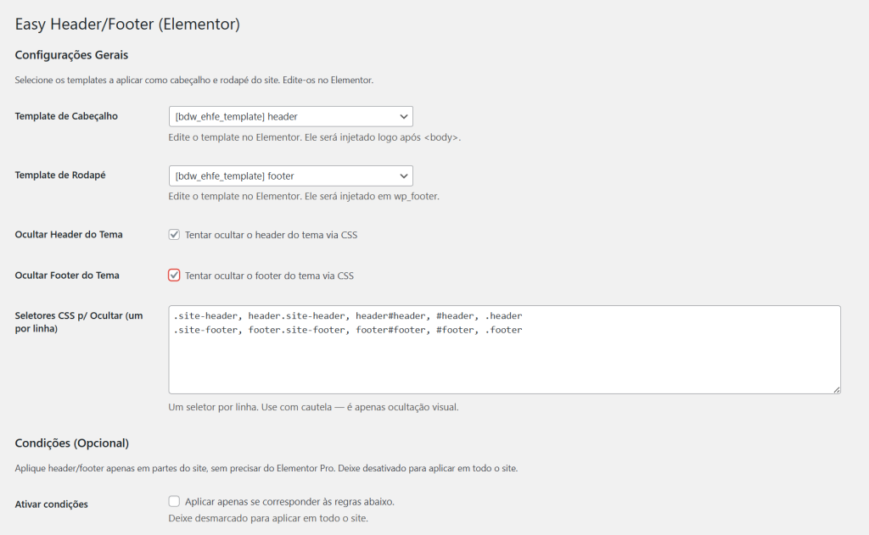Screen dimensions: 869x535
Task: Click the Ativar condições label
Action: (52, 504)
